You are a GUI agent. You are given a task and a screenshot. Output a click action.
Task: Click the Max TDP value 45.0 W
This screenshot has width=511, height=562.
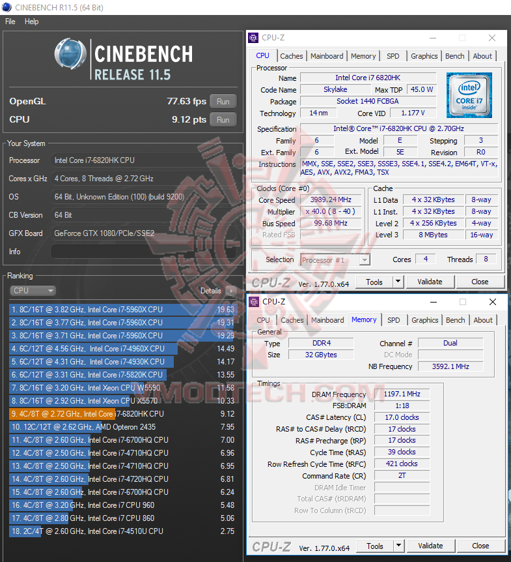click(x=422, y=89)
